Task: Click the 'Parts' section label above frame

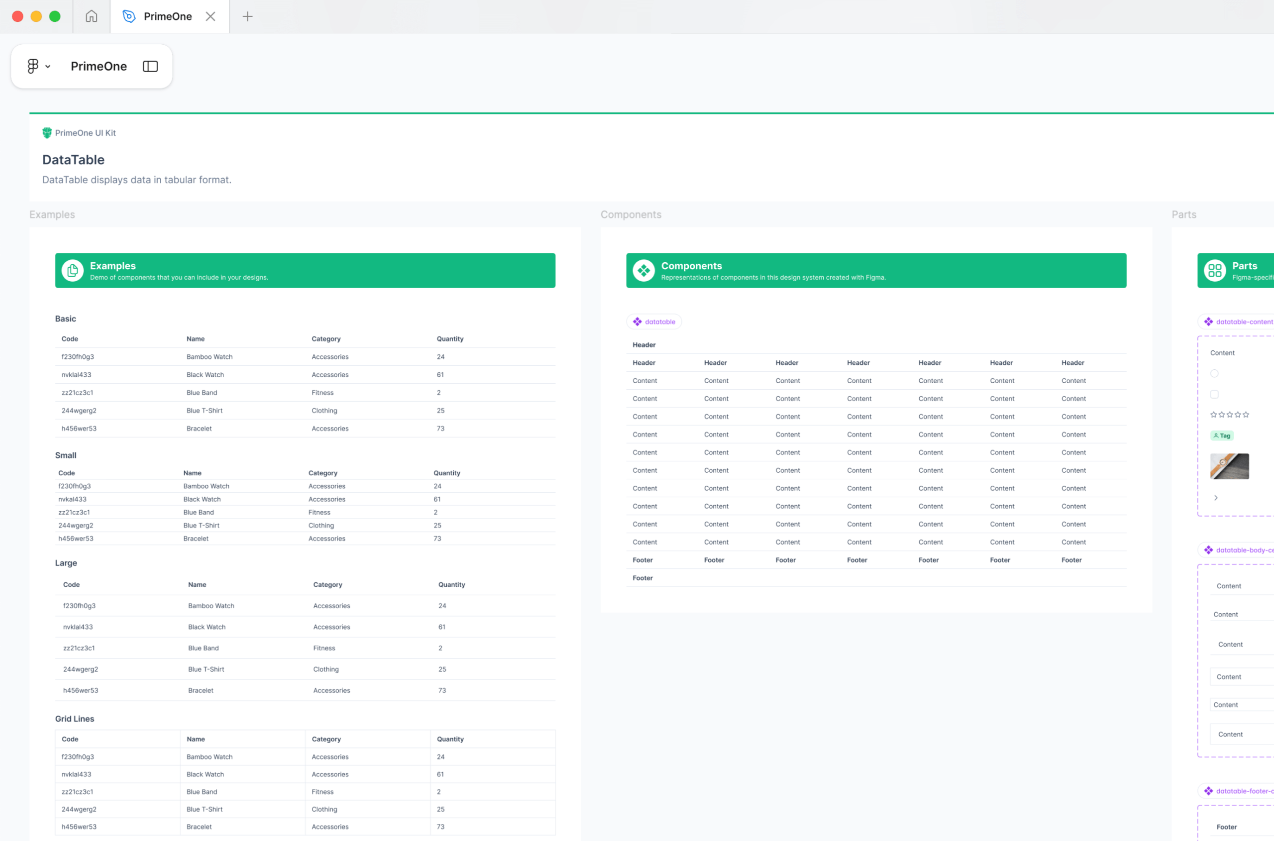Action: (1184, 214)
